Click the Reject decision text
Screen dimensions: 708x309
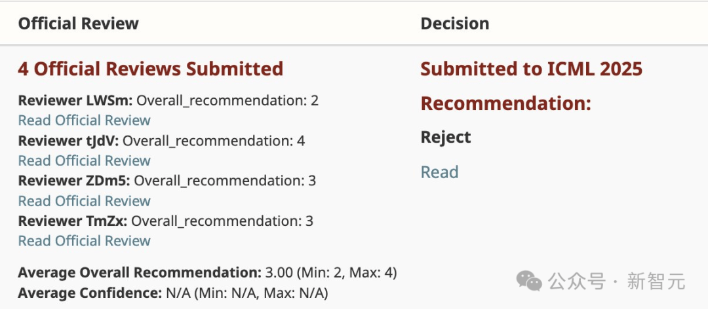[446, 137]
